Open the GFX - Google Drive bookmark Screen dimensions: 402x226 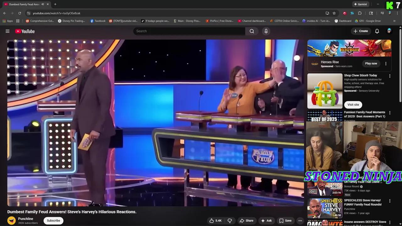tap(368, 21)
